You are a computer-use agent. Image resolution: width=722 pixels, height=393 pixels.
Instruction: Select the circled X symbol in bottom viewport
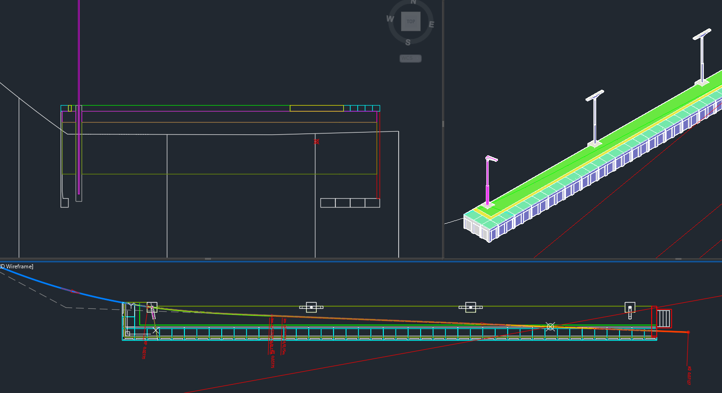click(x=550, y=326)
